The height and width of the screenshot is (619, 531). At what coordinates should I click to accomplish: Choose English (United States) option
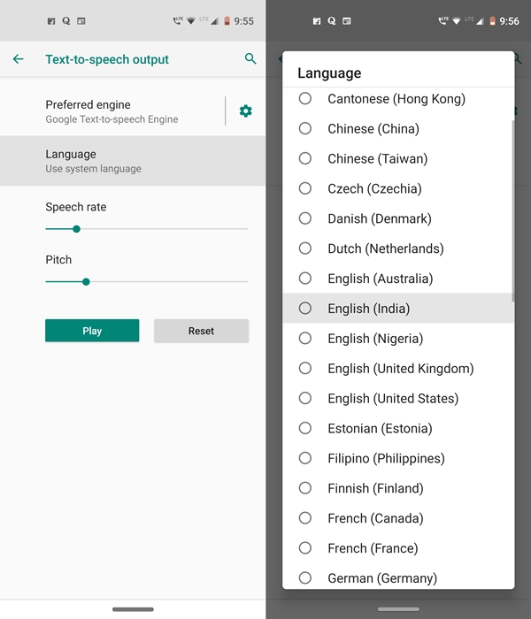pos(398,398)
